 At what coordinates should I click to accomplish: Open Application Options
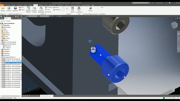28,10
